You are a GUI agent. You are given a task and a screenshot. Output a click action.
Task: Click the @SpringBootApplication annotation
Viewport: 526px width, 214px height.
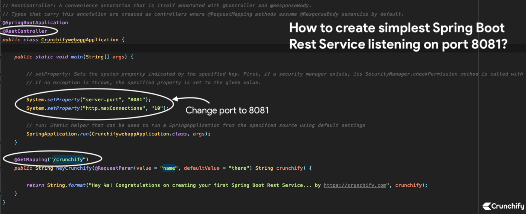point(35,23)
